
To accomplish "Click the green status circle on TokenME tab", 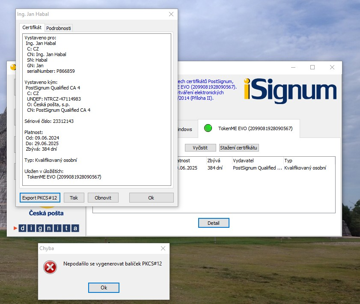I will click(x=208, y=128).
